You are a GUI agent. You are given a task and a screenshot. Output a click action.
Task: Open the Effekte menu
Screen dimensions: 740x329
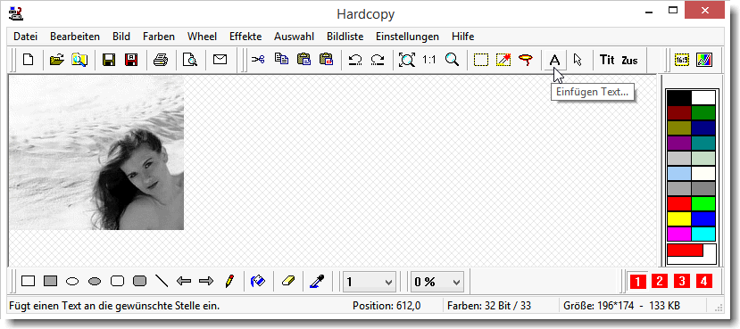(x=245, y=37)
